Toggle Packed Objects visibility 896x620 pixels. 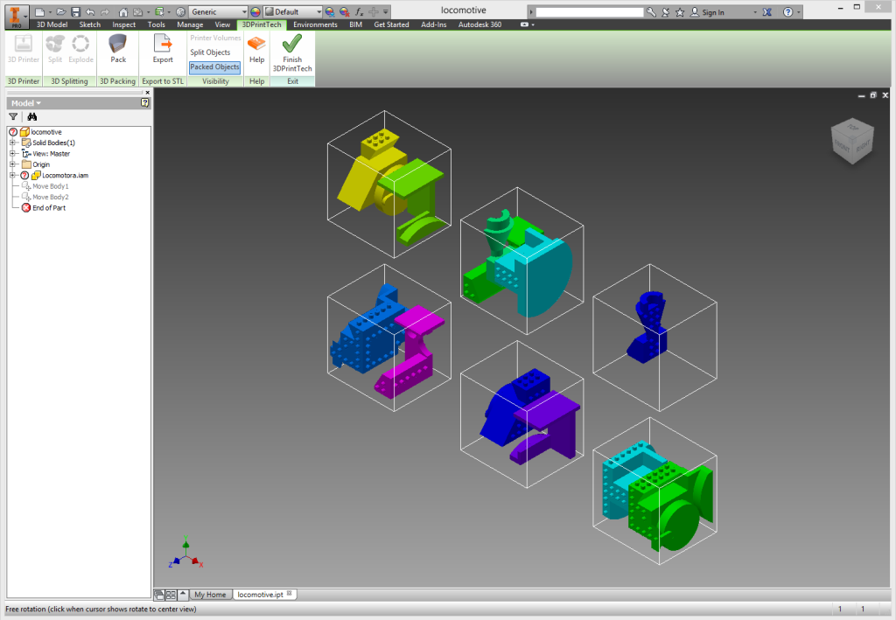pyautogui.click(x=214, y=67)
